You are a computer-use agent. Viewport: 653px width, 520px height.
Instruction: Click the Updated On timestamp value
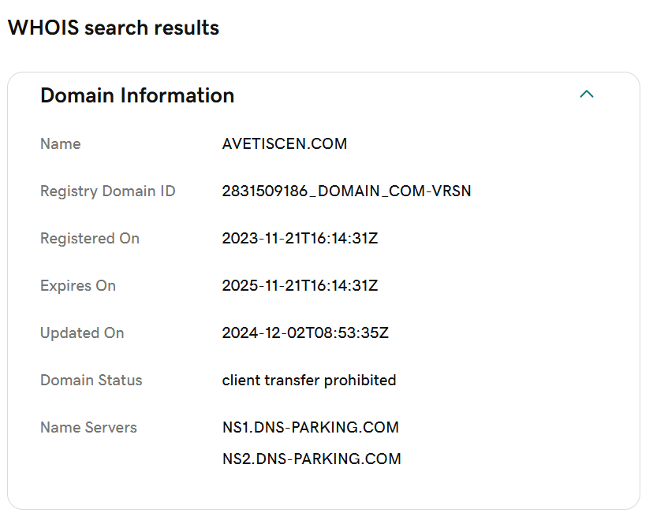305,332
